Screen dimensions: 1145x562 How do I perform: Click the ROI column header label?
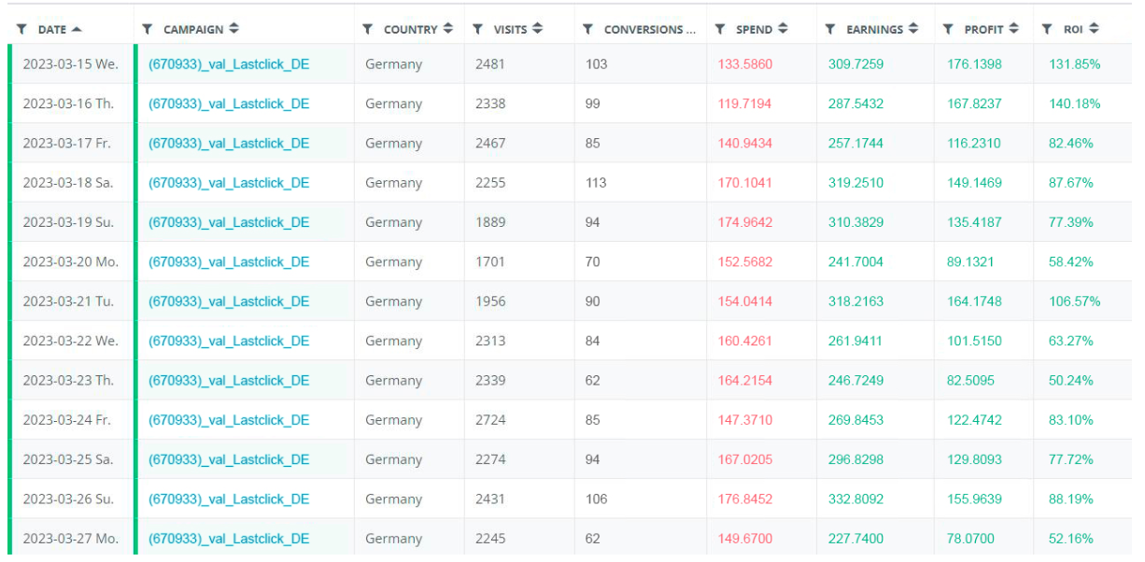coord(1073,30)
